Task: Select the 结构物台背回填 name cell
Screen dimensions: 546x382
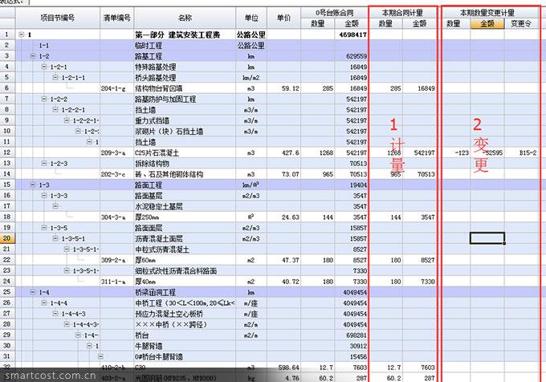Action: click(x=185, y=88)
